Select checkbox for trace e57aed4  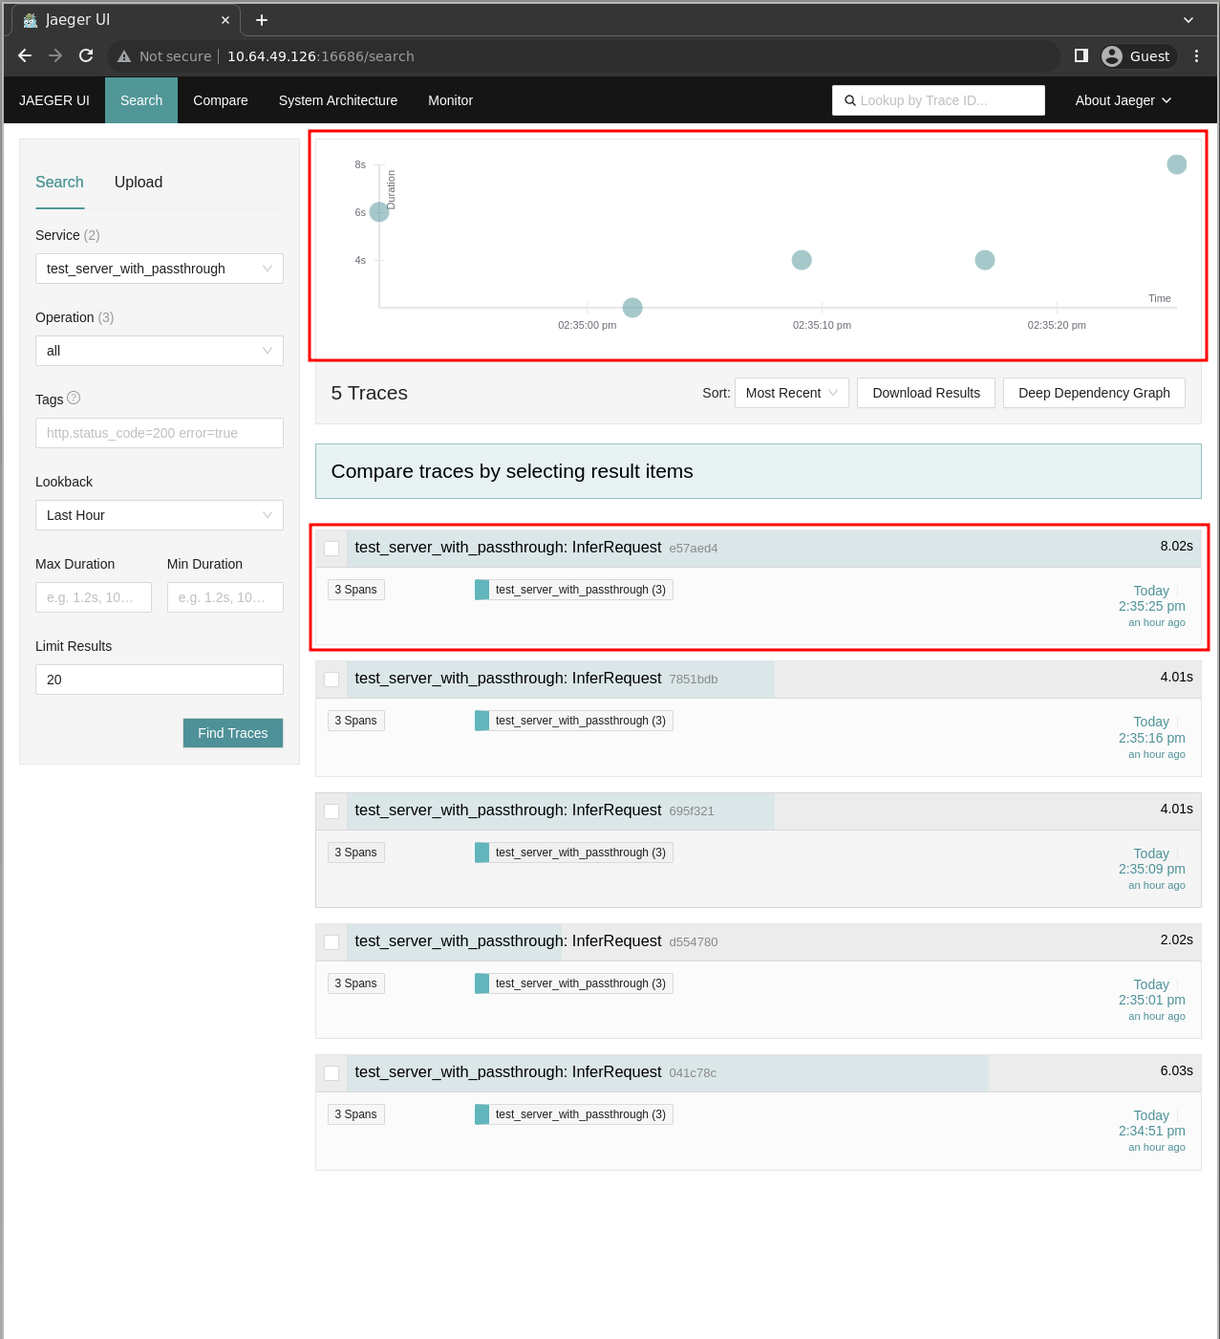(332, 549)
